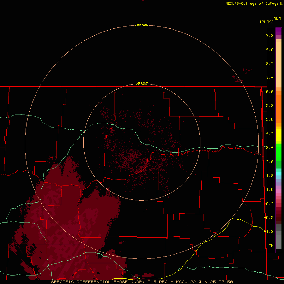The image size is (284, 284).
Task: Click the 2.6 color scale value
Action: (270, 162)
